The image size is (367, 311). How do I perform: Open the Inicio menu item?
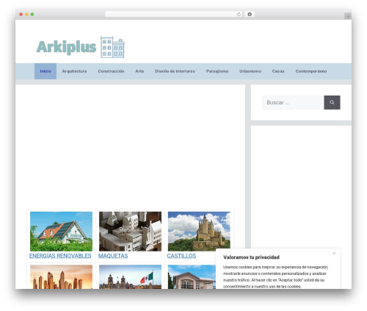point(46,71)
